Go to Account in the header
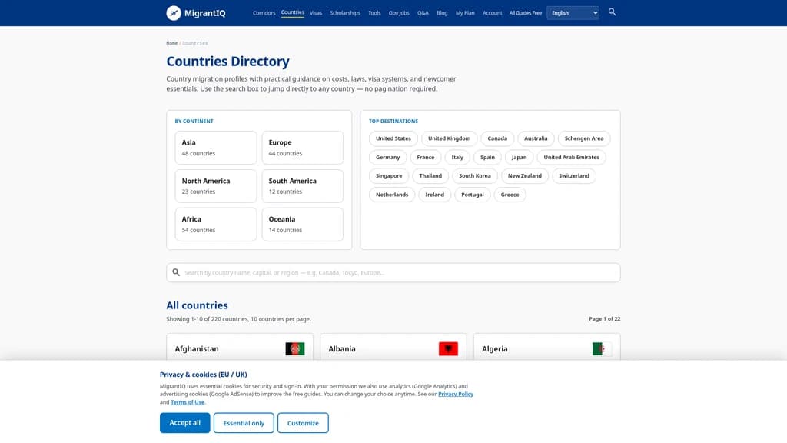This screenshot has height=443, width=787. 493,13
